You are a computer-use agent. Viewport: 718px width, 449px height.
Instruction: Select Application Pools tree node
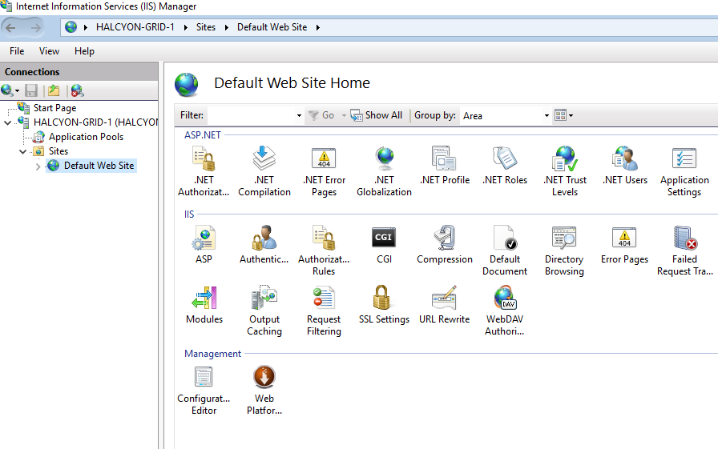(86, 137)
